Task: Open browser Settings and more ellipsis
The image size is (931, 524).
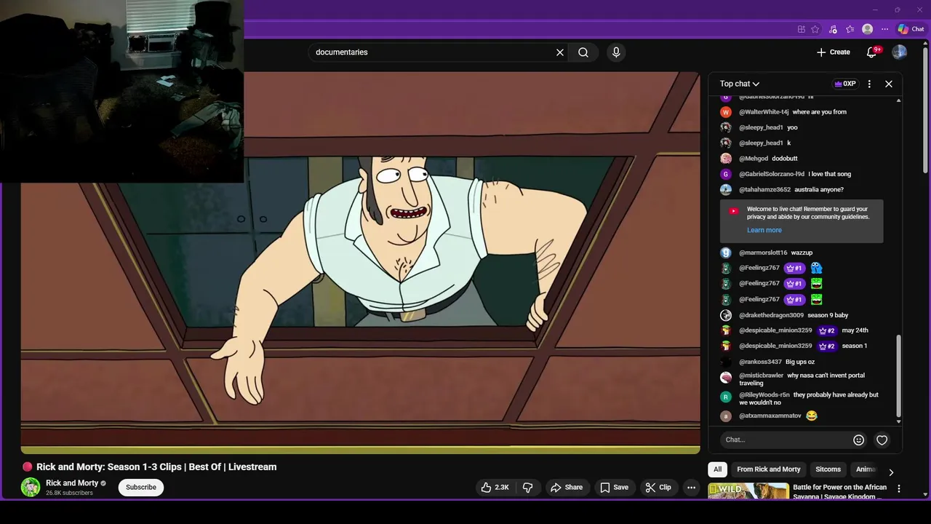Action: 884,29
